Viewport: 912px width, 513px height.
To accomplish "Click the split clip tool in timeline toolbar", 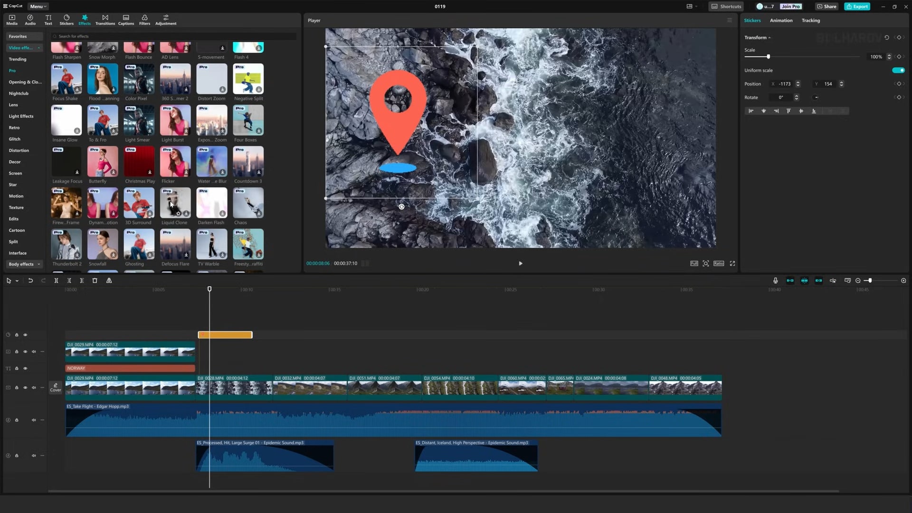I will point(56,281).
